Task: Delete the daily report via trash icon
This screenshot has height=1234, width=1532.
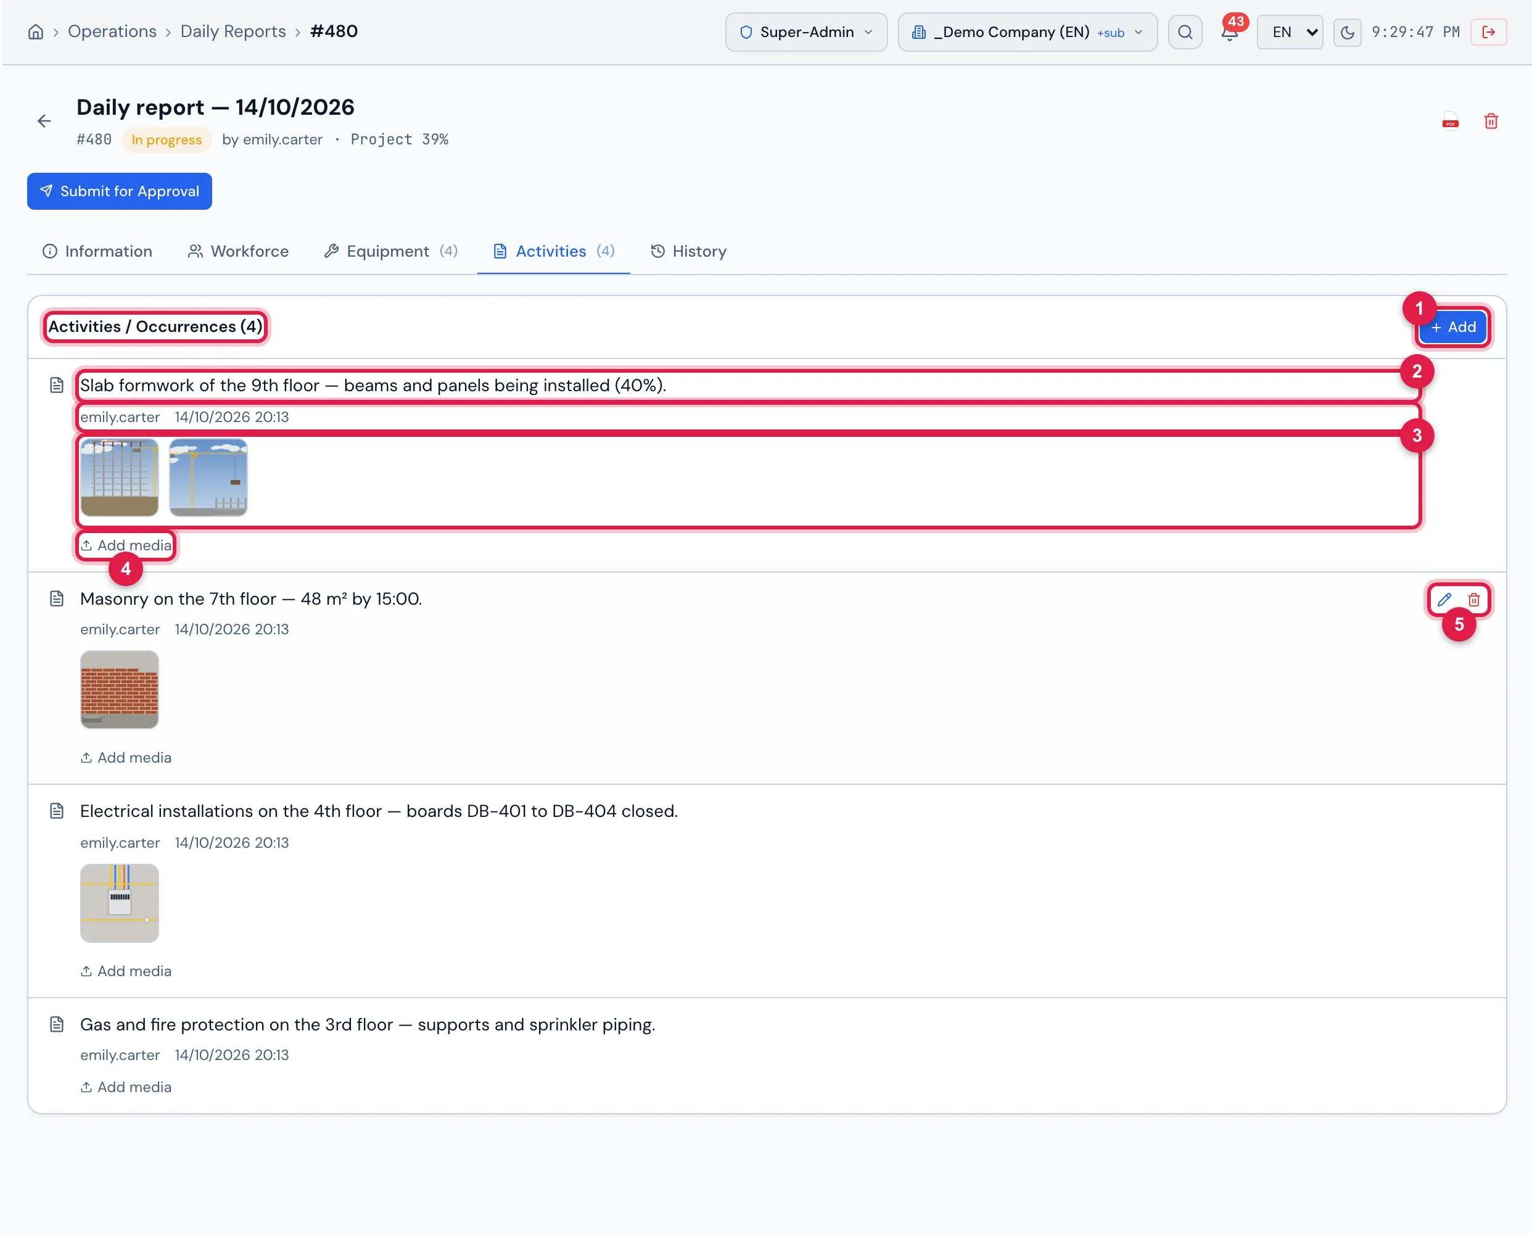Action: click(1491, 121)
